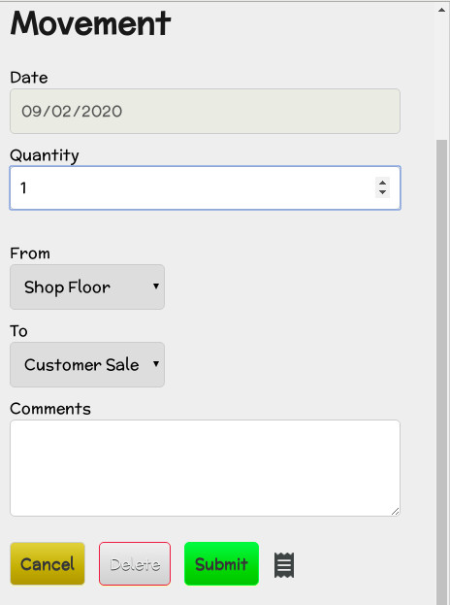450x605 pixels.
Task: Click the Quantity field label
Action: pyautogui.click(x=45, y=155)
